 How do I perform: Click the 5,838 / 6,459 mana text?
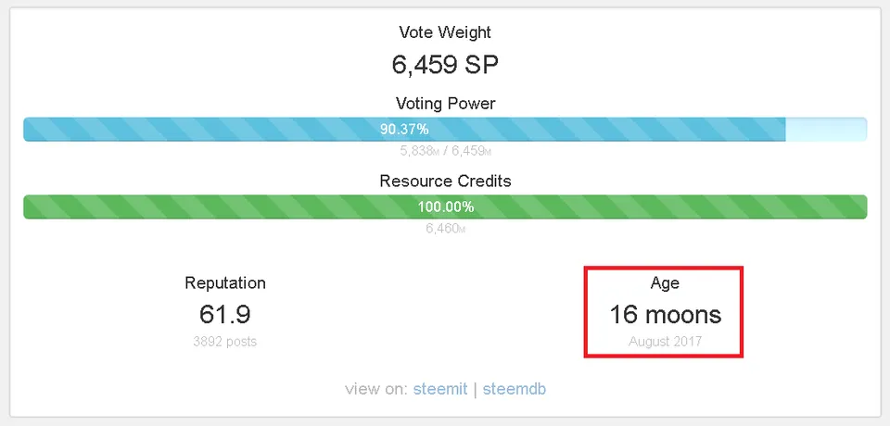coord(446,152)
